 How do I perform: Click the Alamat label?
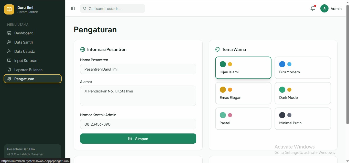[86, 82]
